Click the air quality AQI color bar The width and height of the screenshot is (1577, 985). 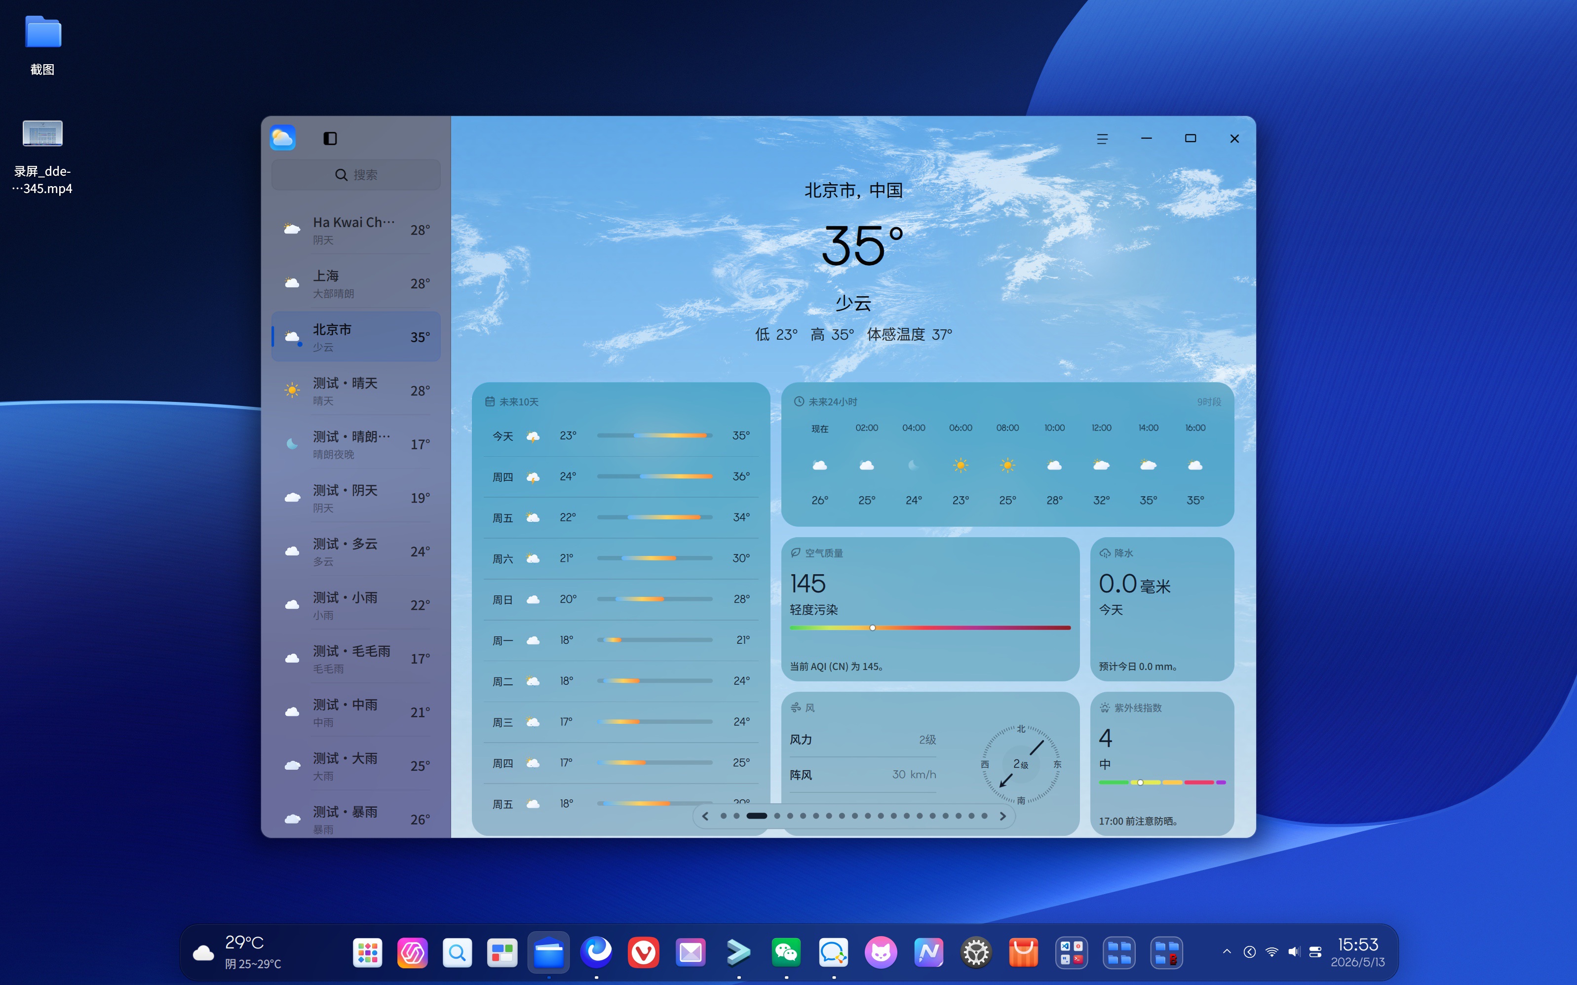930,628
